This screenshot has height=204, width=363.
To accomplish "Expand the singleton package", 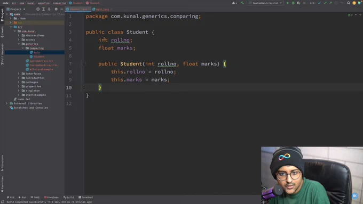I will click(19, 91).
